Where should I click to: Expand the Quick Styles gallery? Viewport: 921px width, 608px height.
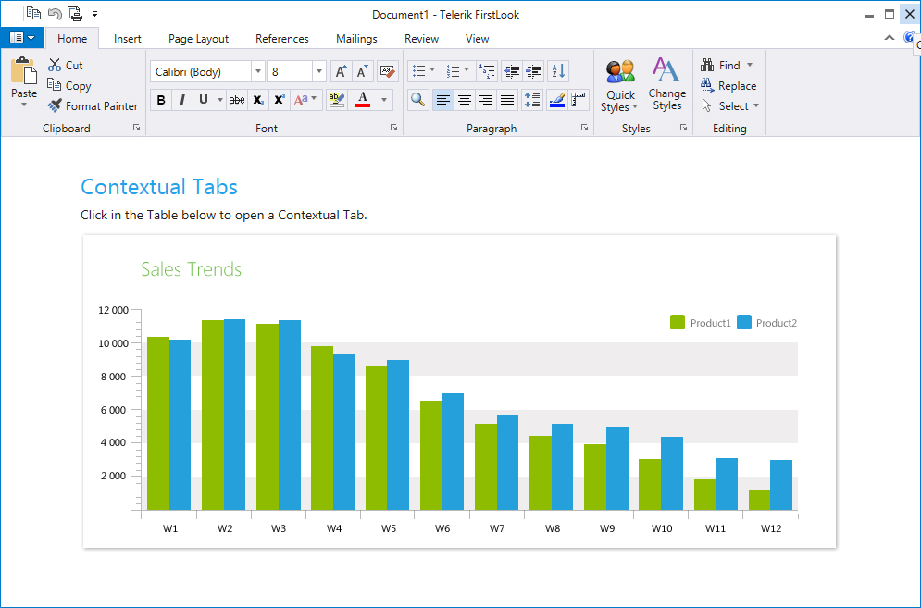[x=620, y=84]
